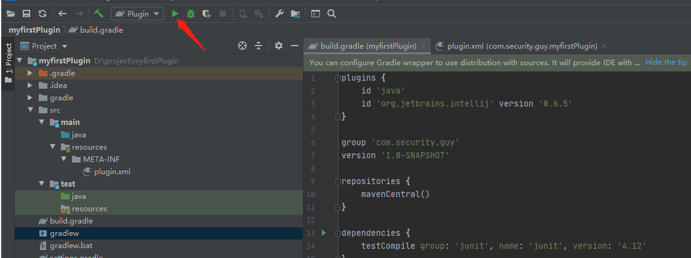691x258 pixels.
Task: Run with coverage shield icon
Action: coord(207,14)
